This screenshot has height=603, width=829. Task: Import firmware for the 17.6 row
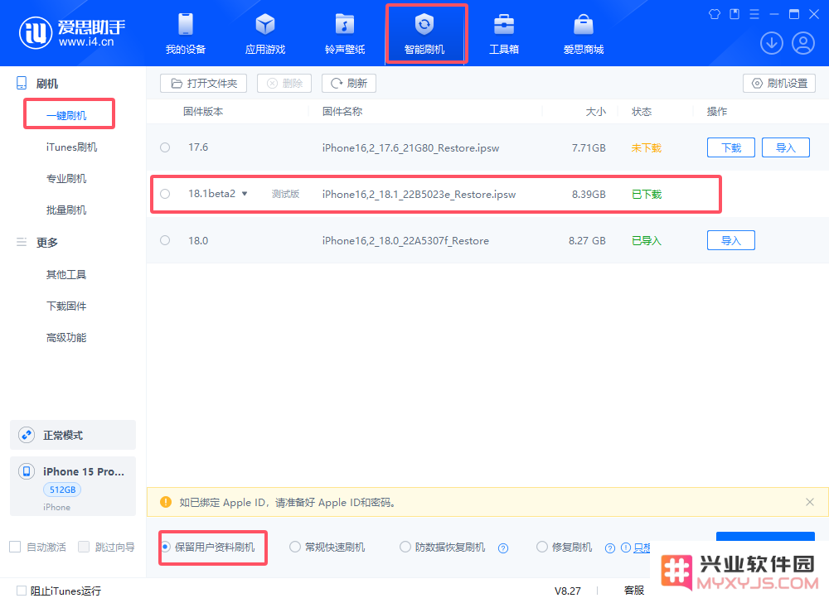pos(786,147)
